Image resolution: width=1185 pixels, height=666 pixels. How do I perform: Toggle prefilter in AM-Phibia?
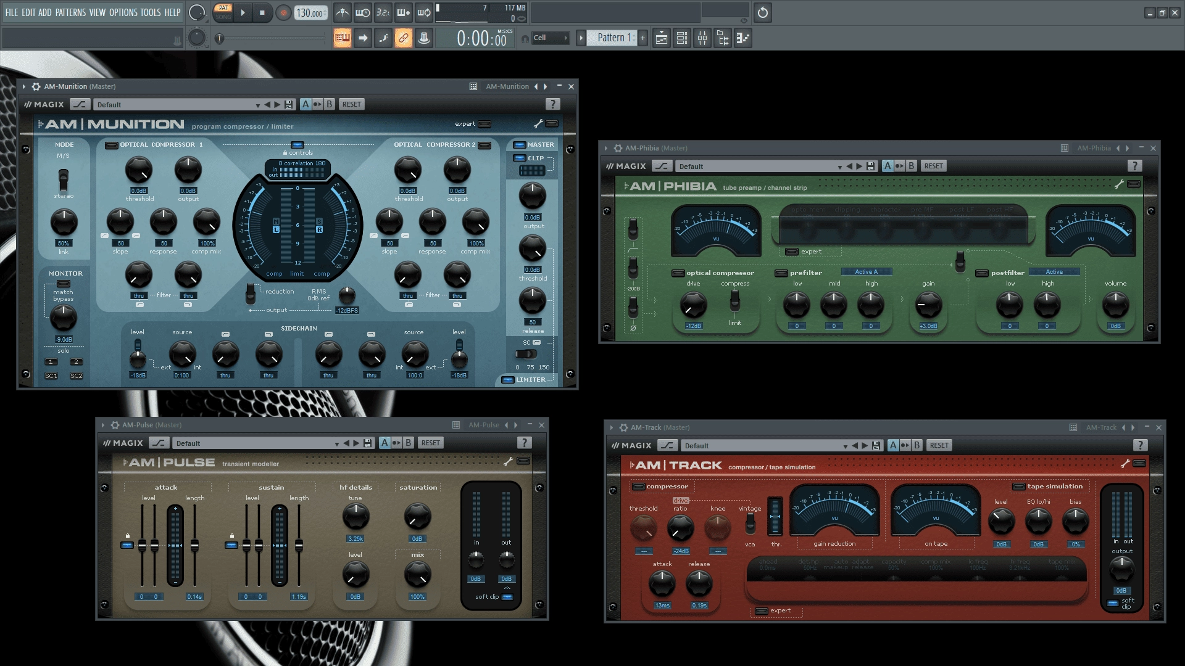point(781,273)
